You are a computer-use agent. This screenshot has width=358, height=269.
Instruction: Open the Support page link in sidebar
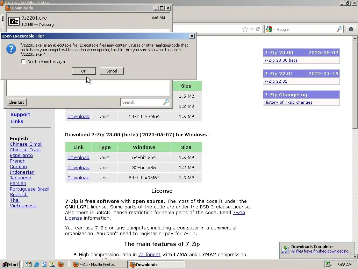20,115
